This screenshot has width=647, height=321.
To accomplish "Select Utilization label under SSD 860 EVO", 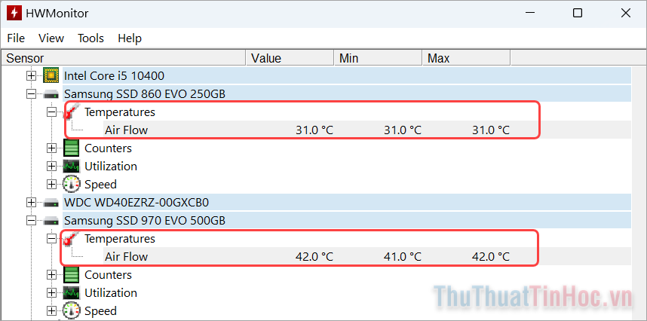I will [111, 167].
